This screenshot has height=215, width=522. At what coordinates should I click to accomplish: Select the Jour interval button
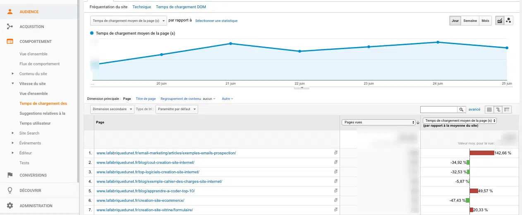[455, 21]
